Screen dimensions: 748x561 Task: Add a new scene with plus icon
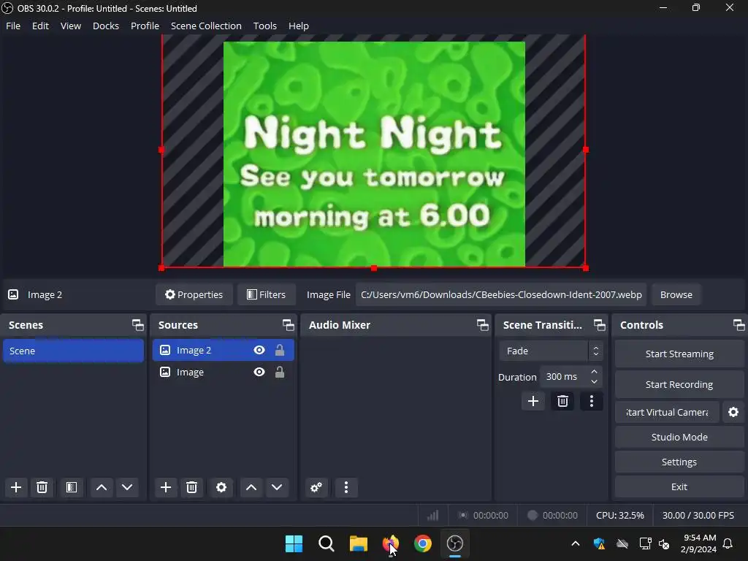(x=16, y=487)
